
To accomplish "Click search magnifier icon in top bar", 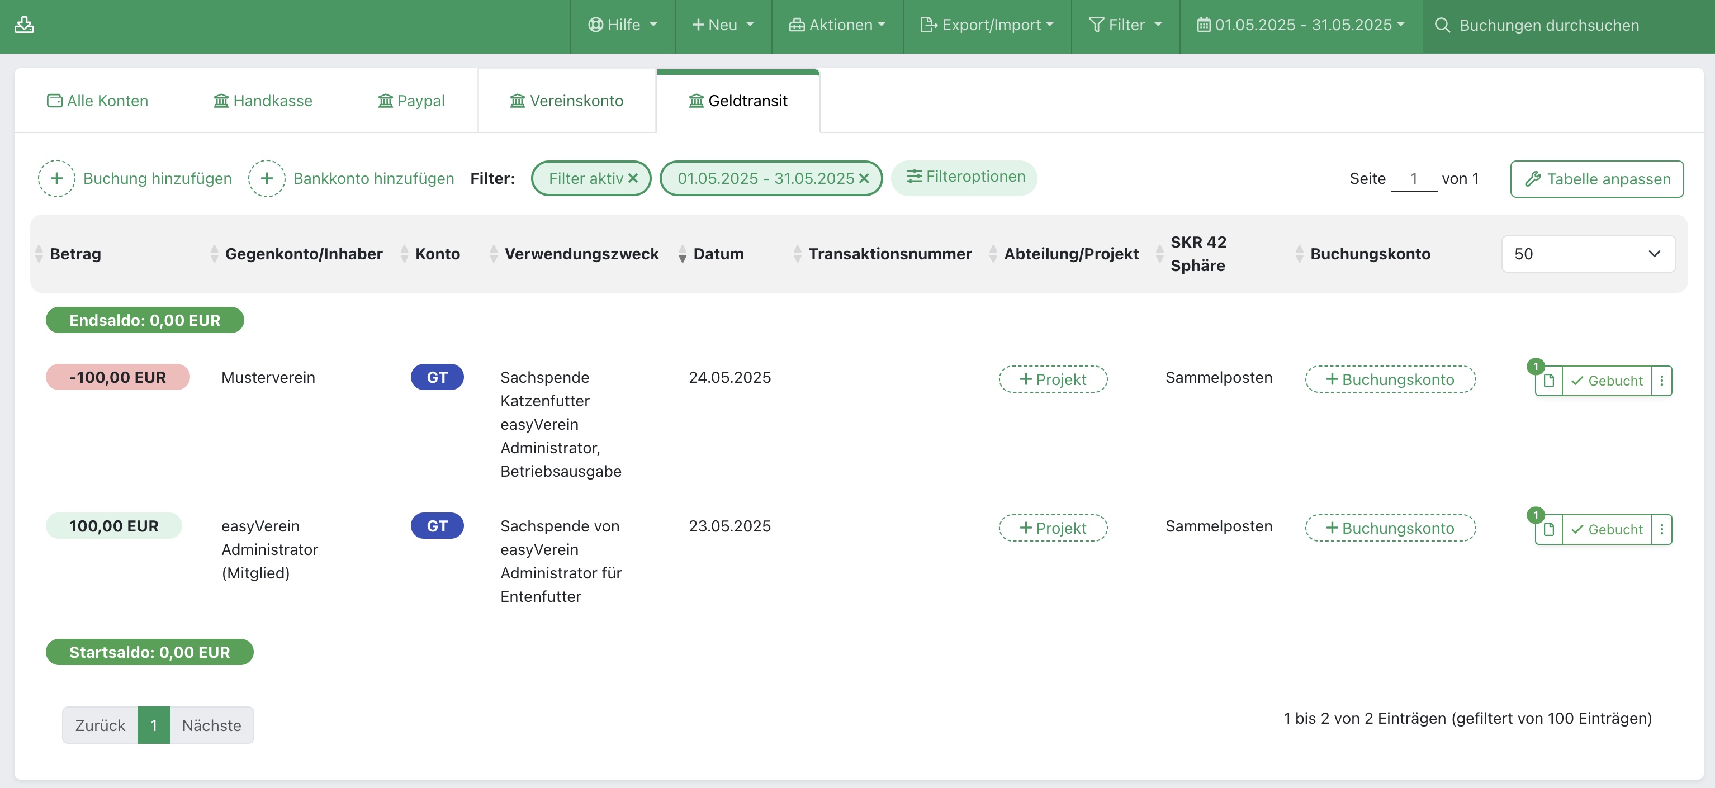I will [x=1442, y=25].
